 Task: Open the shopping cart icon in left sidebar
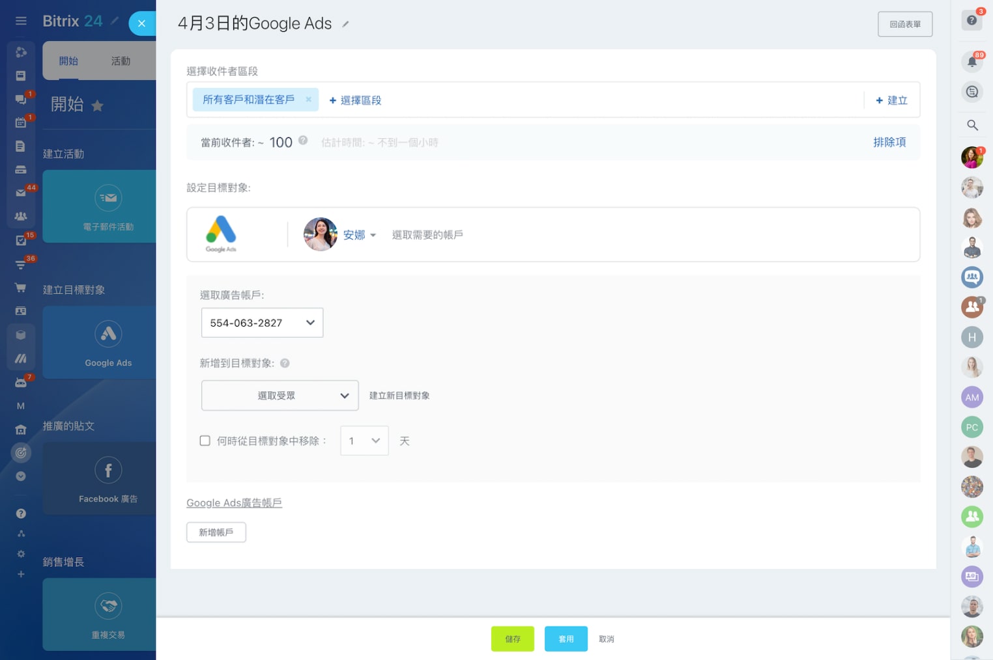[x=21, y=288]
